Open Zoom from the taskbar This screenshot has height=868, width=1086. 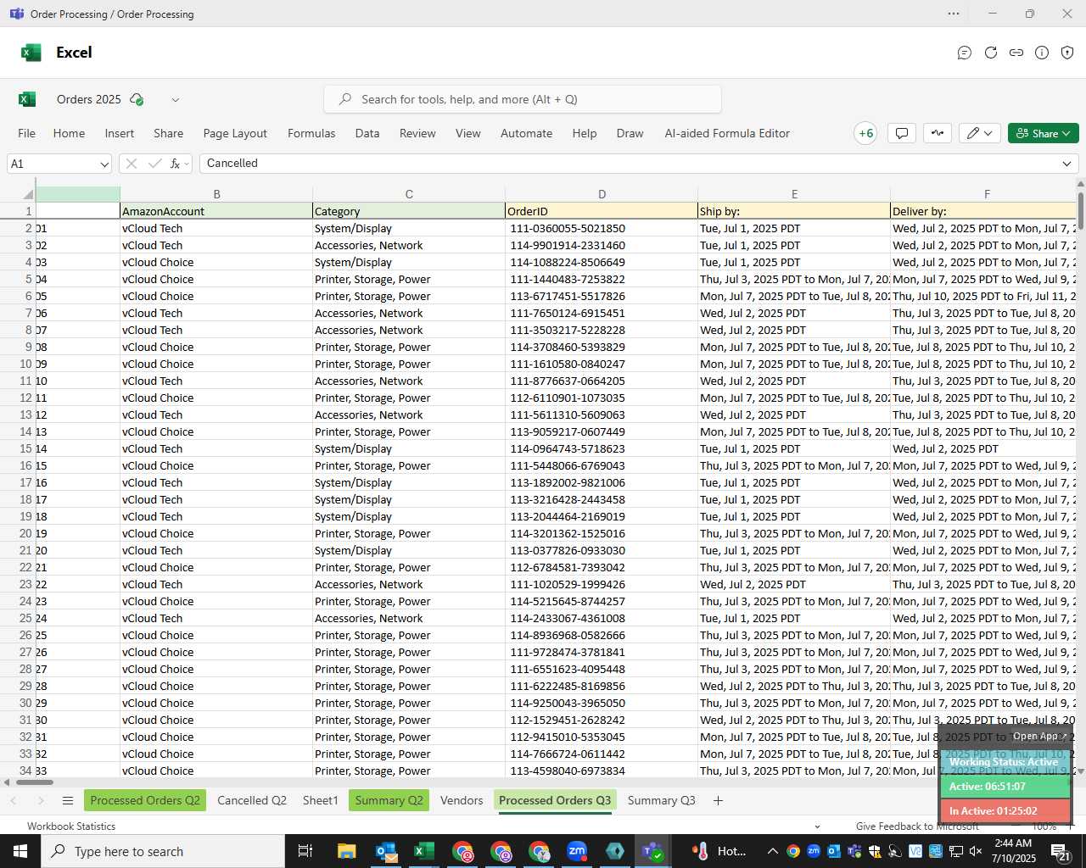point(577,851)
